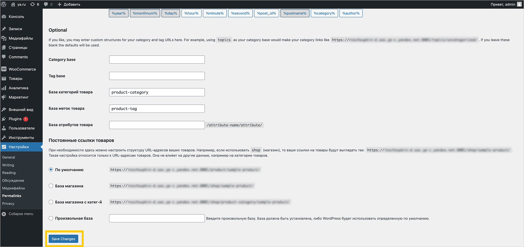The height and width of the screenshot is (247, 524).
Task: Expand the Товары sidebar menu
Action: coord(16,78)
